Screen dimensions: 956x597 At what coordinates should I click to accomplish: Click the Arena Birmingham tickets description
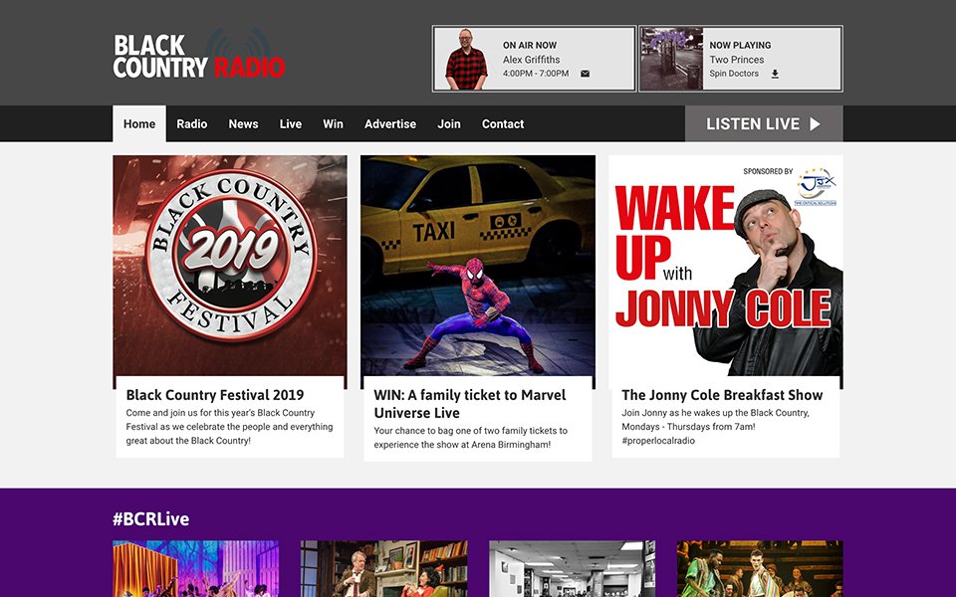471,438
